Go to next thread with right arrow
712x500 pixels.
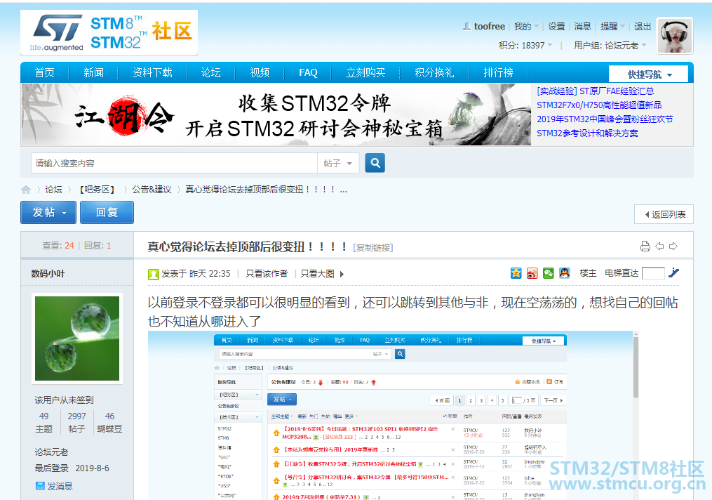673,246
